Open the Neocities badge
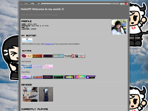The height and width of the screenshot is (111, 148). [x=59, y=56]
